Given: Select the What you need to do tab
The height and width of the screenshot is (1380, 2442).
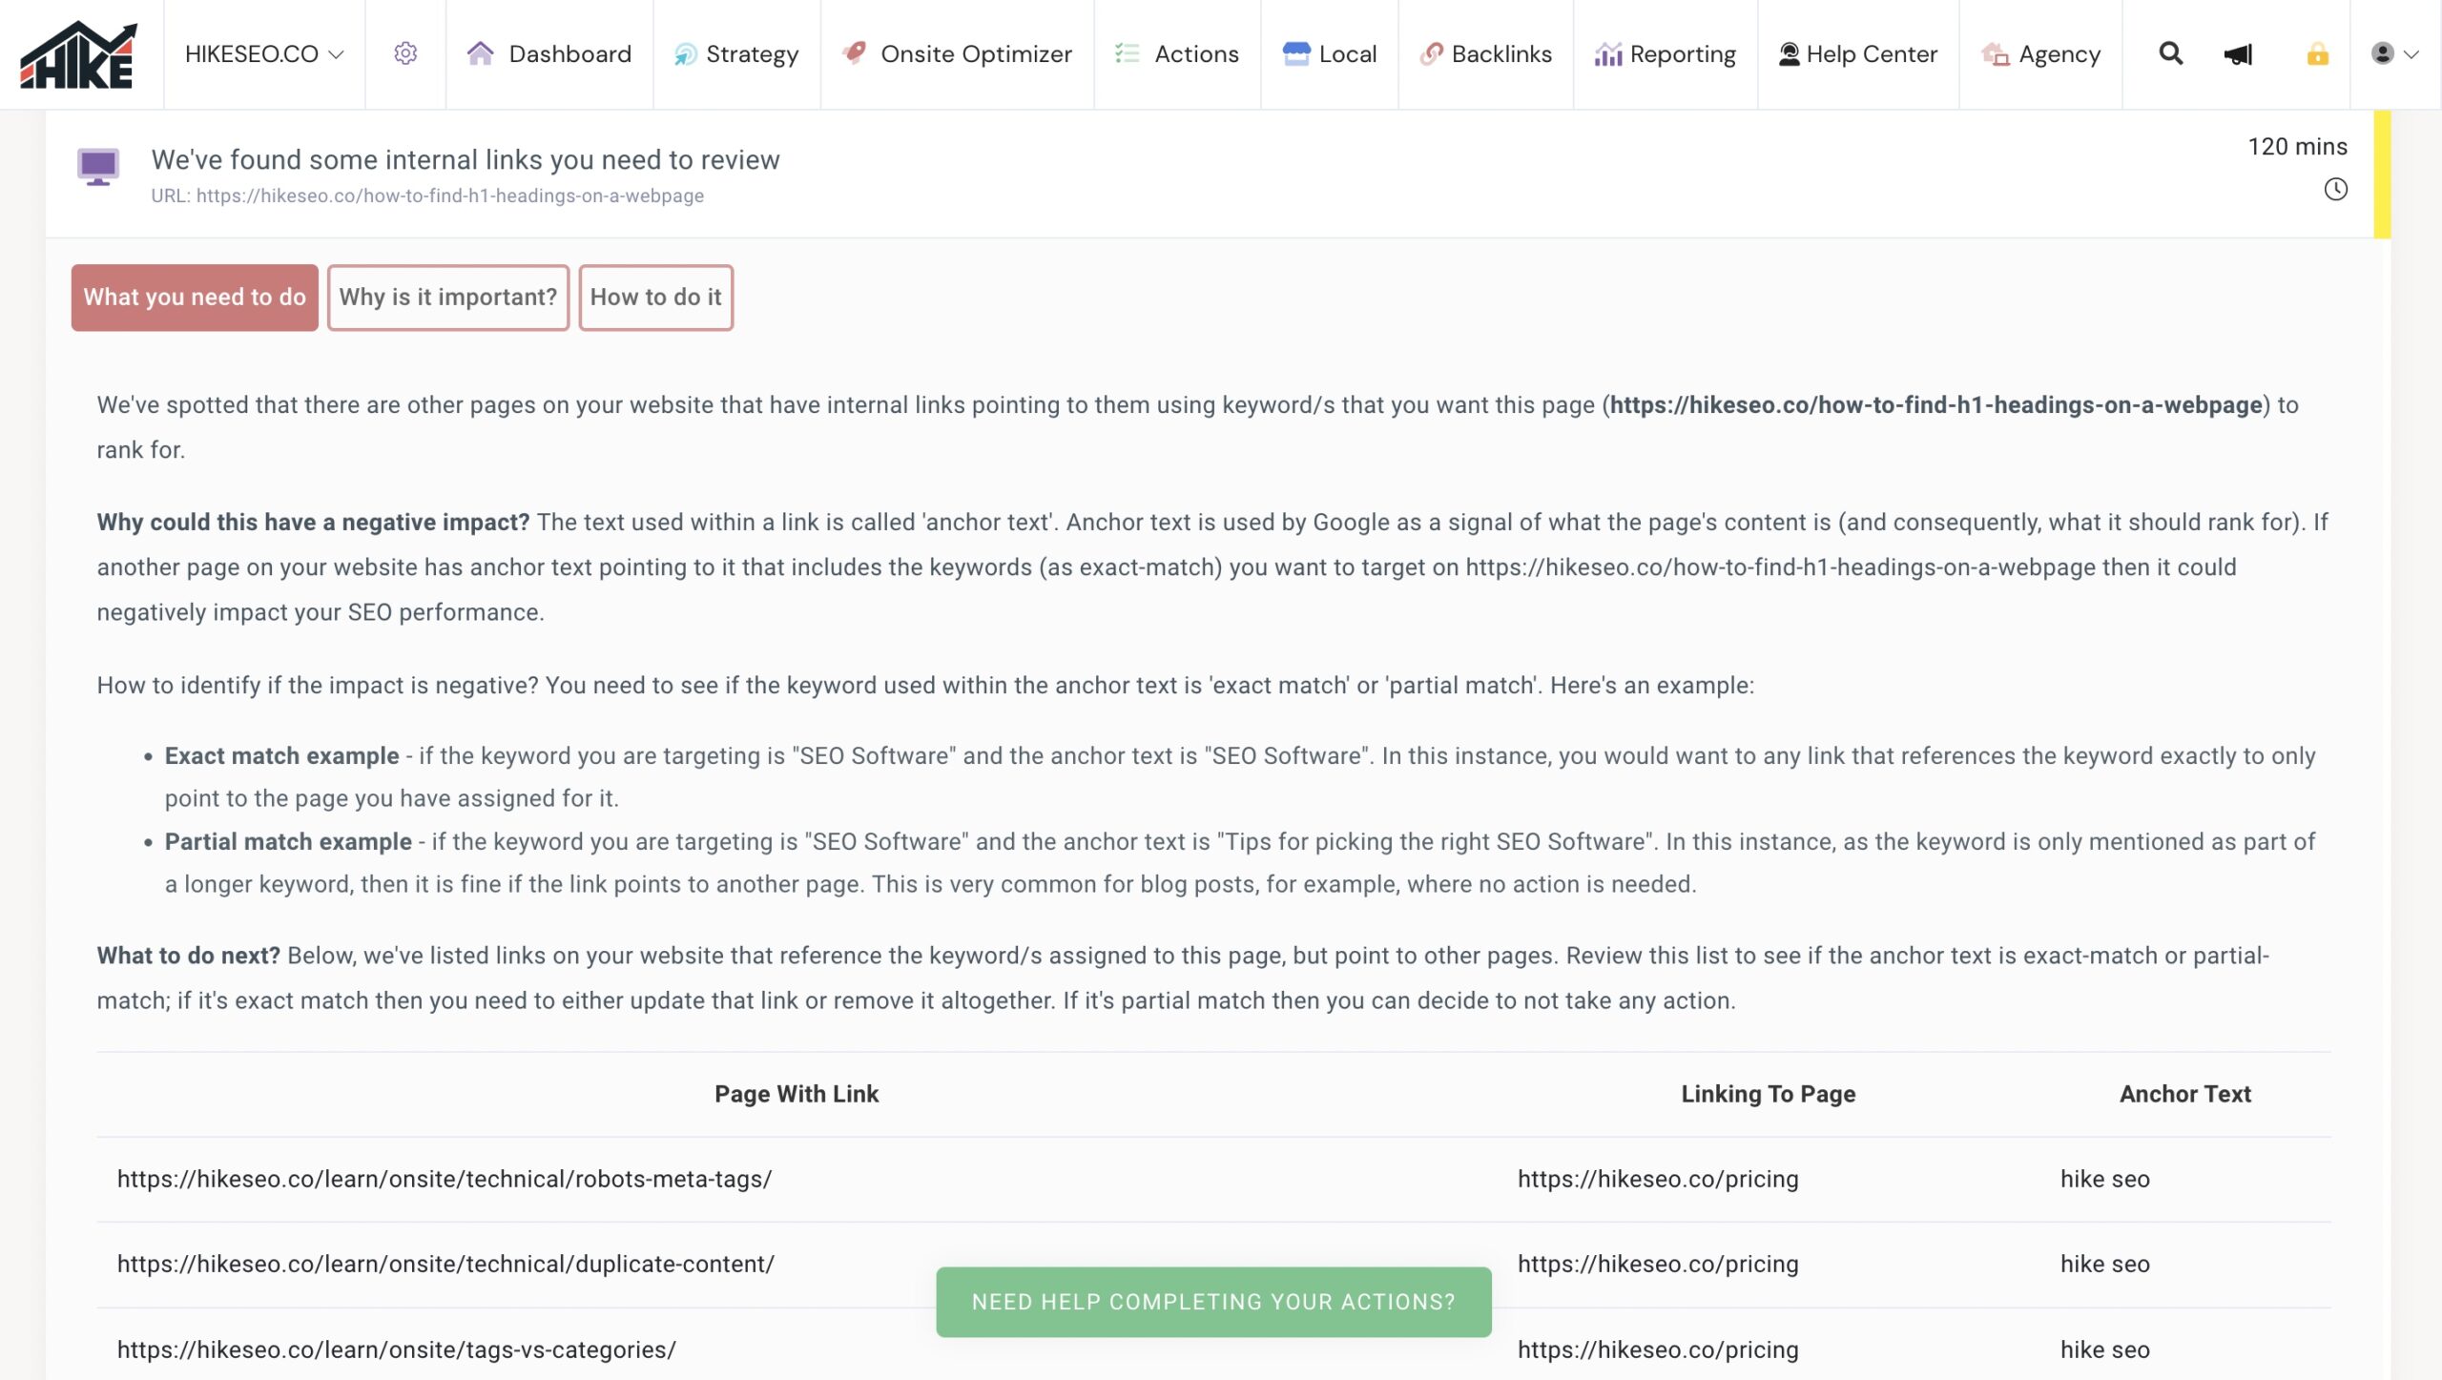Looking at the screenshot, I should 195,298.
